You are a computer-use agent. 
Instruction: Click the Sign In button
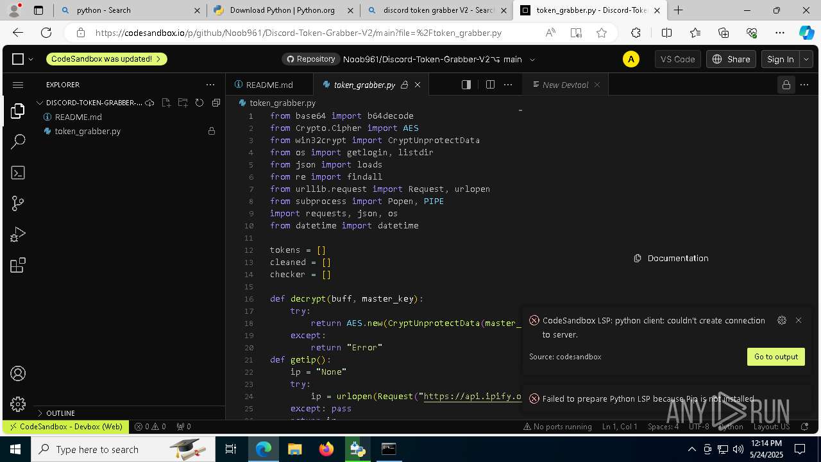781,59
